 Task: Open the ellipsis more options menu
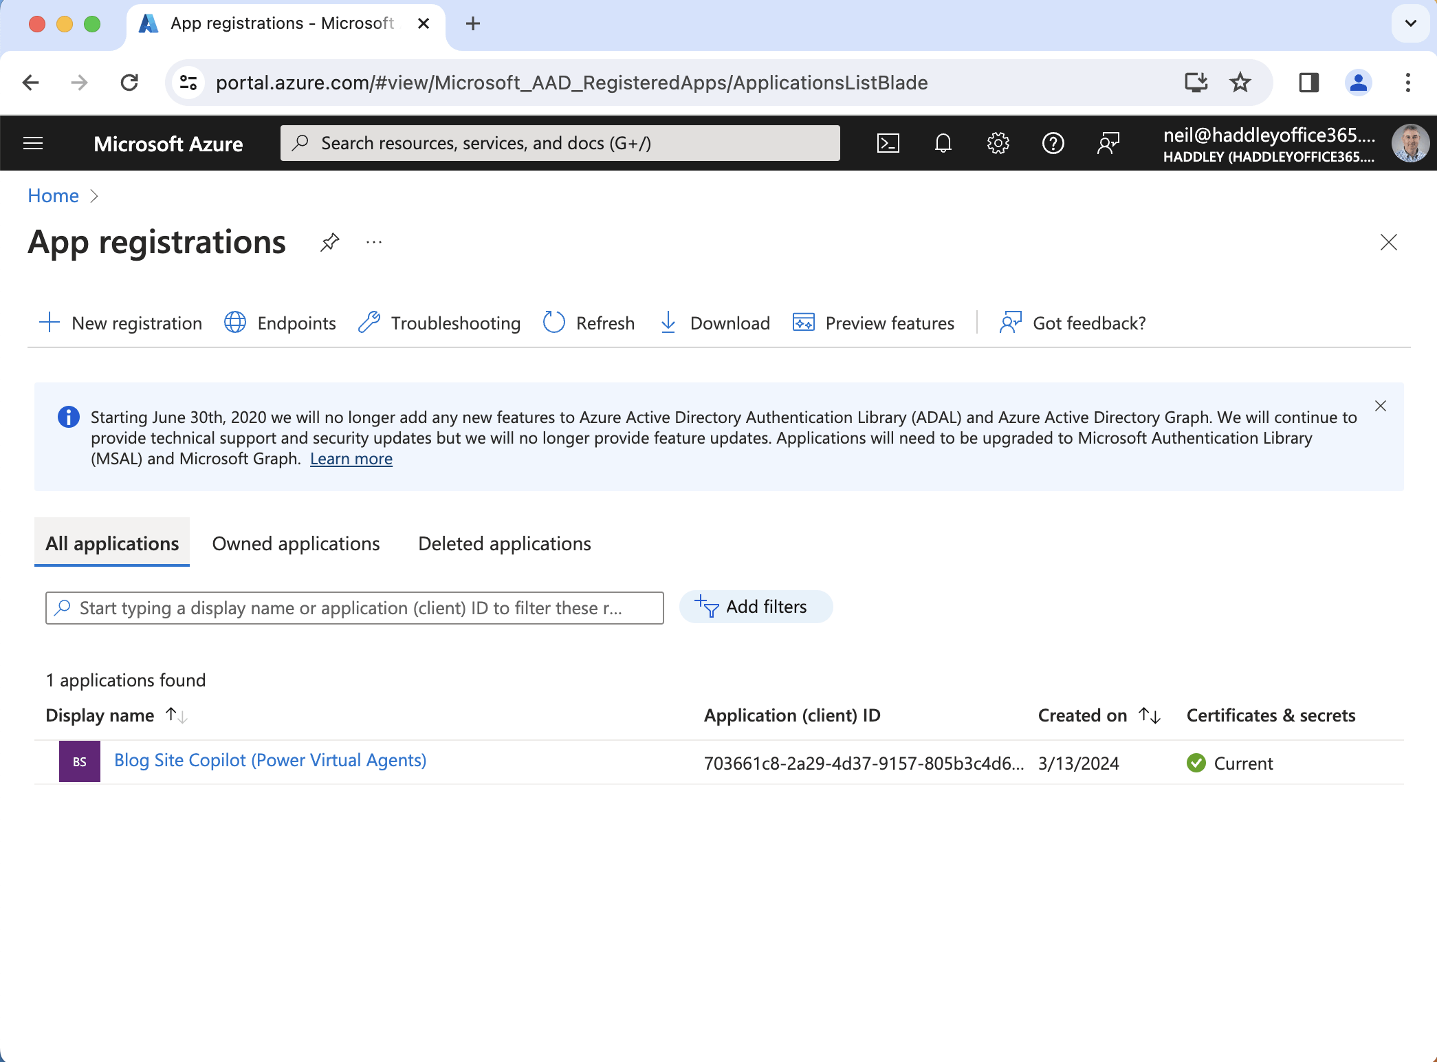(374, 242)
